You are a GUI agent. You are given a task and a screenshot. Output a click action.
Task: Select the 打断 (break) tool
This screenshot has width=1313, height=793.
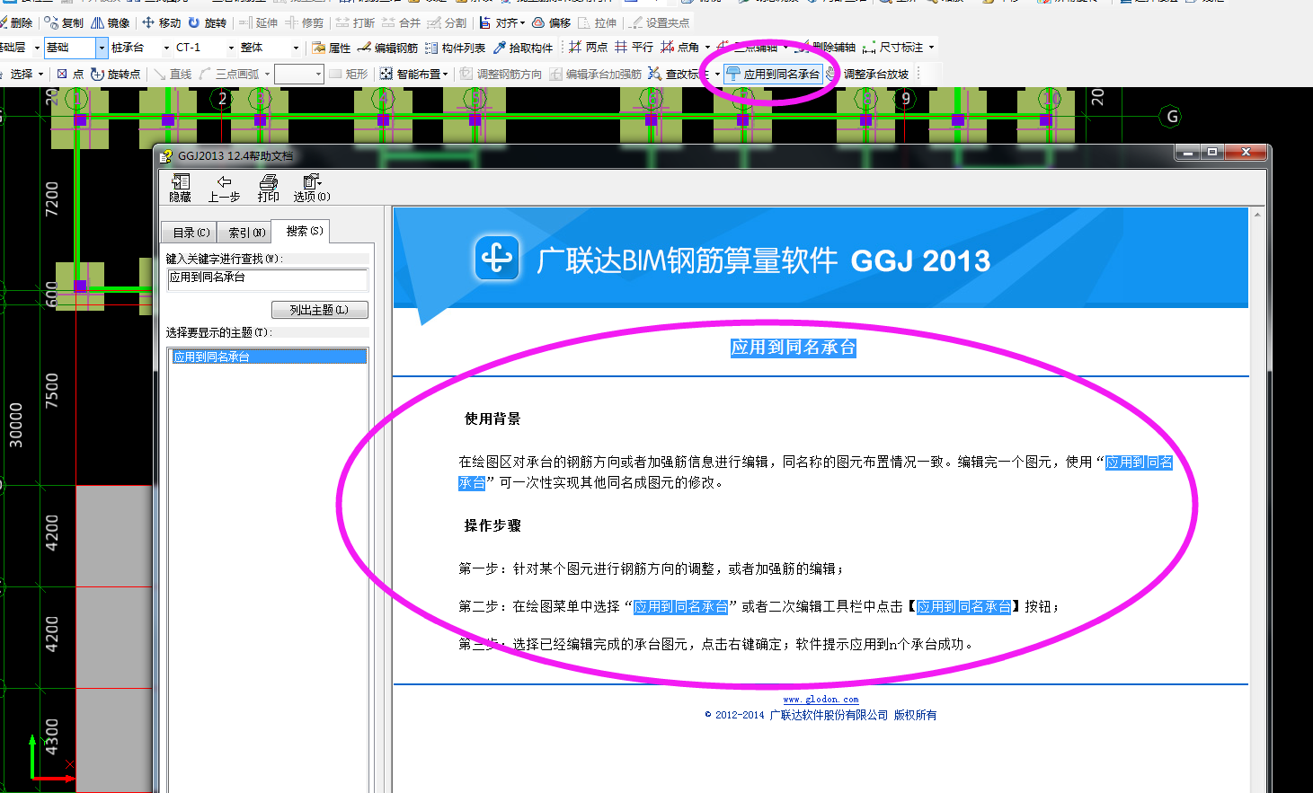coord(356,22)
